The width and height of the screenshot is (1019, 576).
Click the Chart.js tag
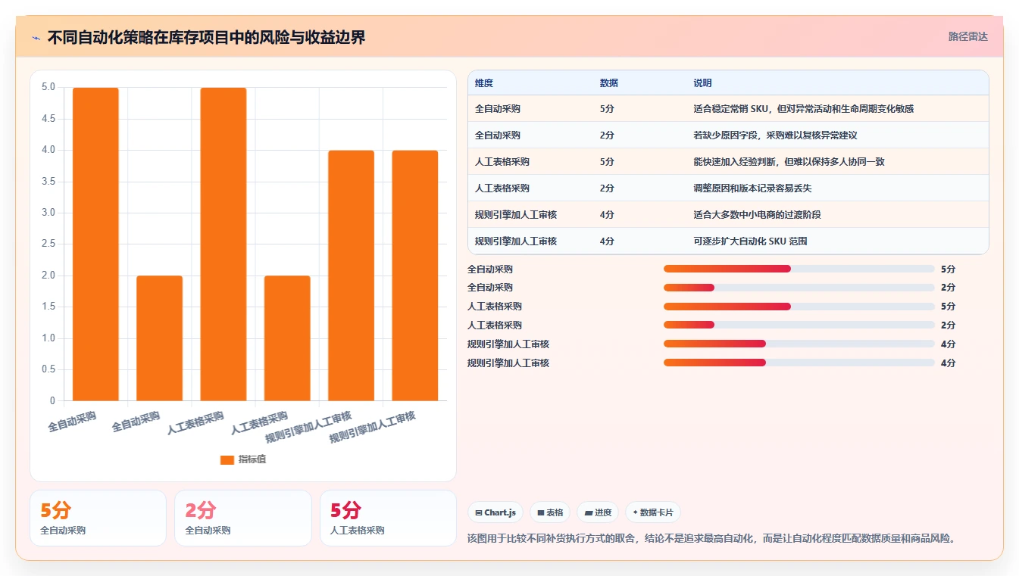coord(495,512)
